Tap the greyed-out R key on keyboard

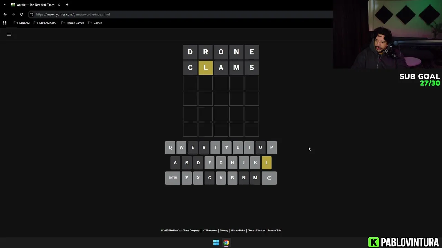tap(204, 147)
